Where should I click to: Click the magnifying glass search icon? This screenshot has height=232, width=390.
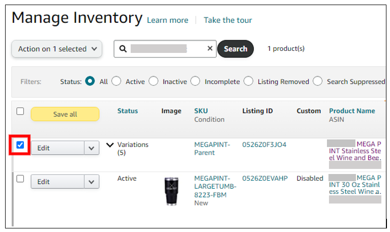123,49
